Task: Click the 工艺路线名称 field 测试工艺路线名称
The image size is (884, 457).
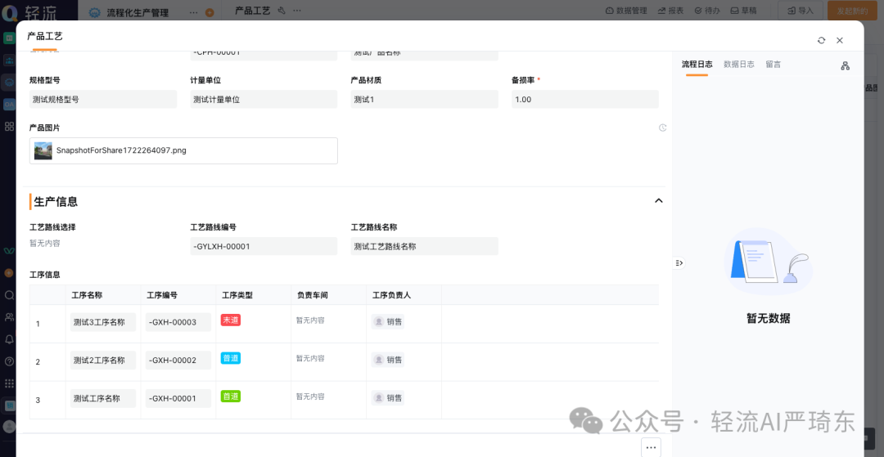Action: pos(425,247)
